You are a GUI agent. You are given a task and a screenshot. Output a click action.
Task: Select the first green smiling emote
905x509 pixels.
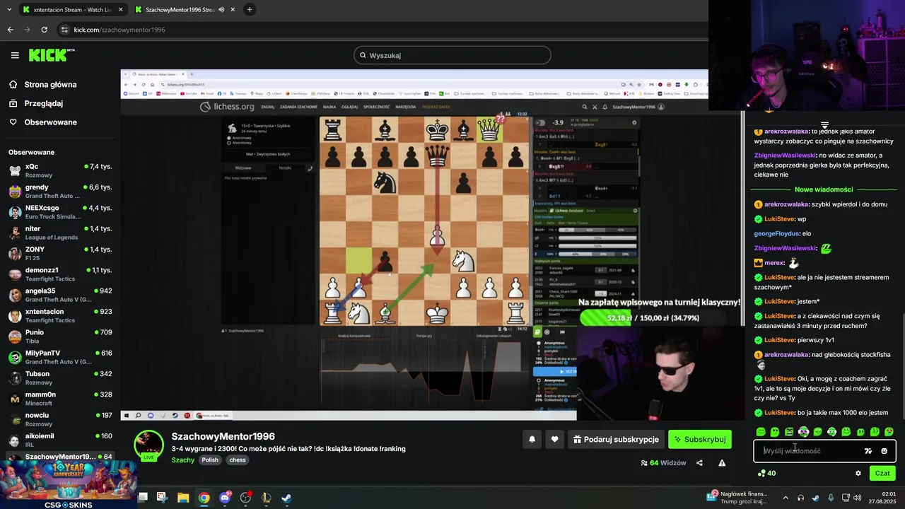[761, 432]
